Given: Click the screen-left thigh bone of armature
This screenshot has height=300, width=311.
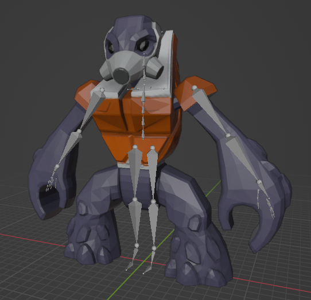Looking at the screenshot, I should coord(135,173).
